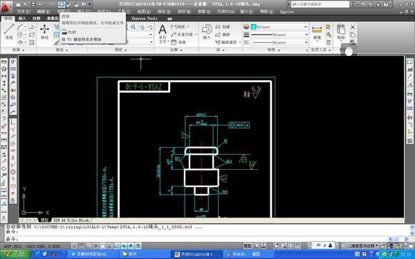
Task: Toggle the ortho mode status bar button
Action: tap(89, 246)
